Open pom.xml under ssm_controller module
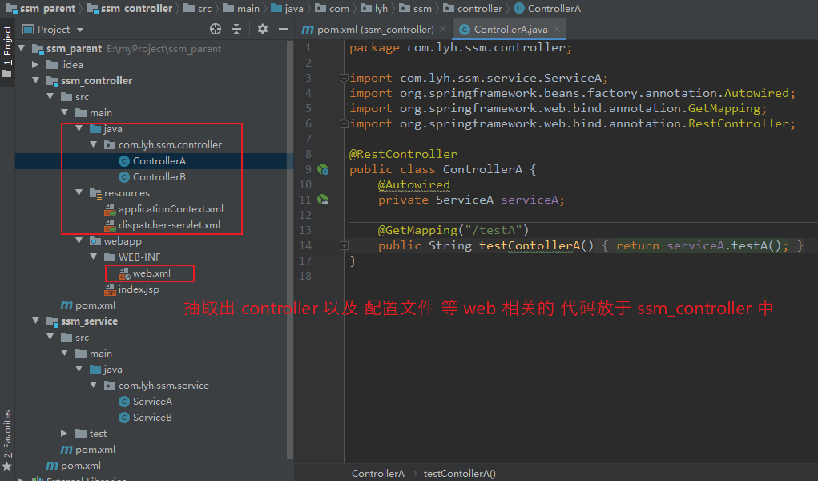The width and height of the screenshot is (818, 481). point(95,305)
